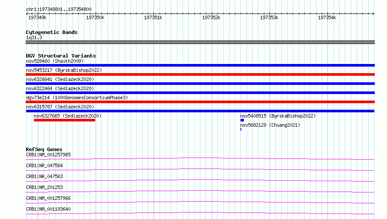
Task: Click the left arrowhead of the ruler
Action: pos(27,13)
